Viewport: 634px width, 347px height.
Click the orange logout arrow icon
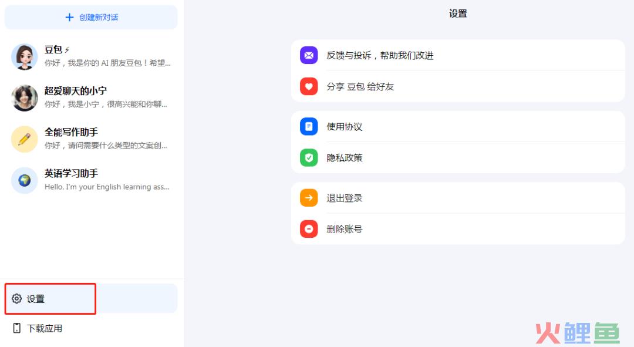308,198
